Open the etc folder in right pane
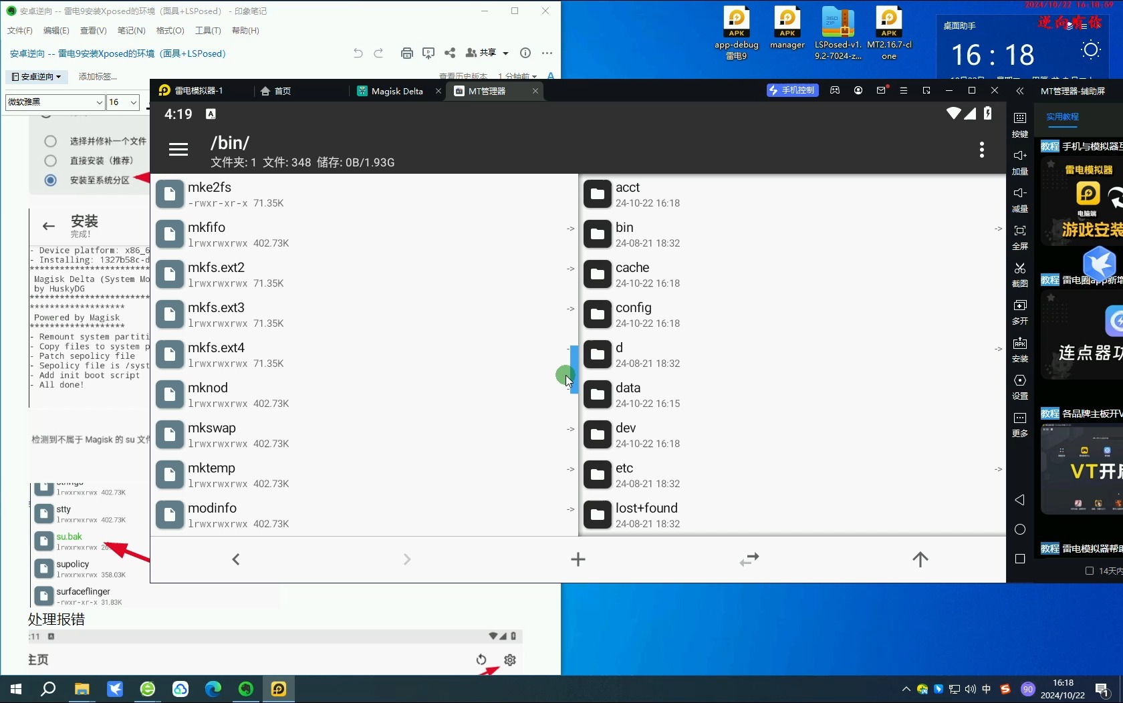Viewport: 1123px width, 703px height. [x=793, y=474]
